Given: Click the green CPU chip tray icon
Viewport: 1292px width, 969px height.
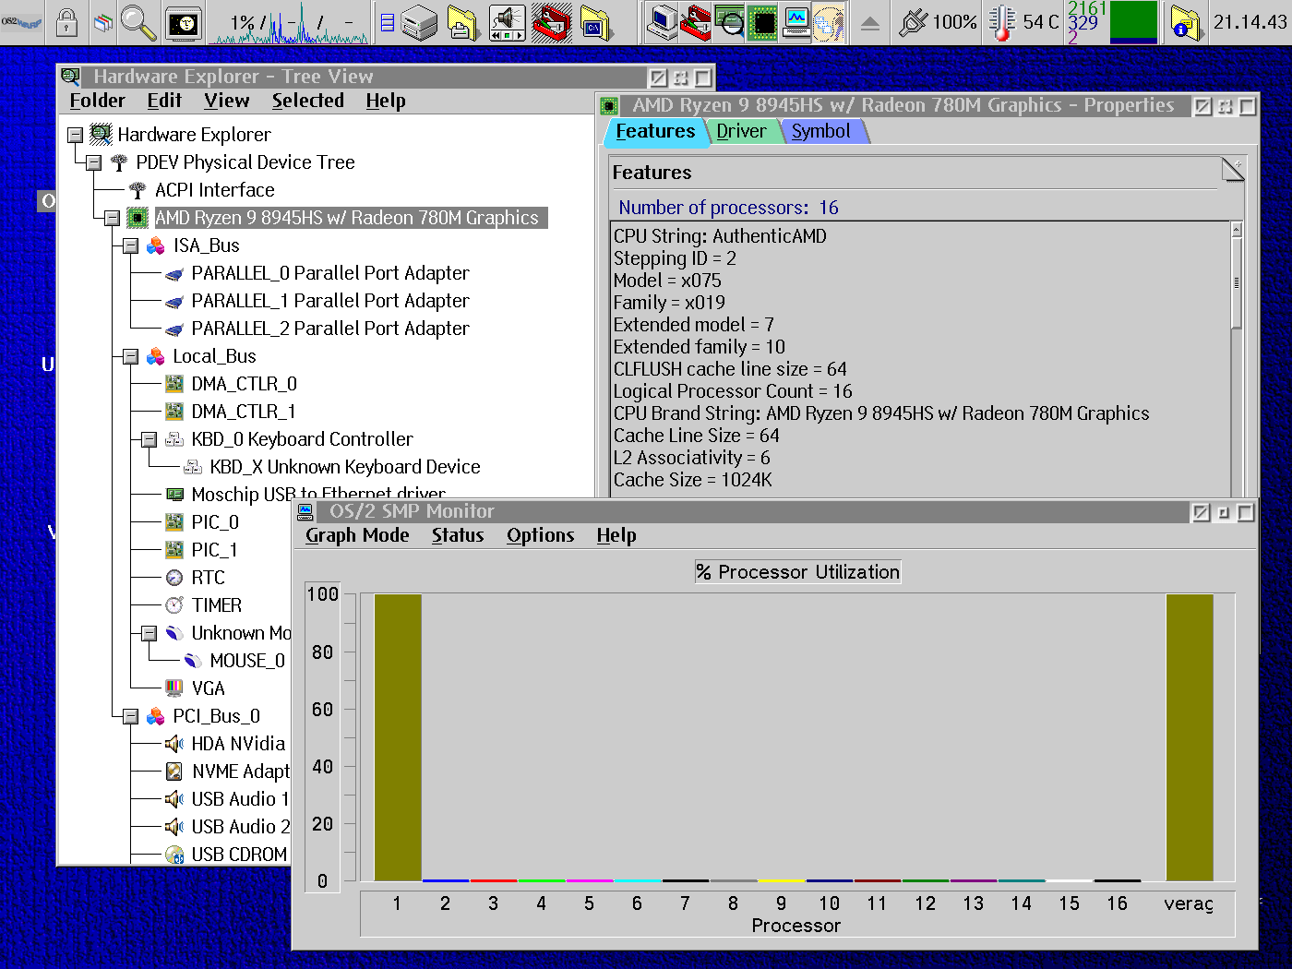Looking at the screenshot, I should click(763, 23).
